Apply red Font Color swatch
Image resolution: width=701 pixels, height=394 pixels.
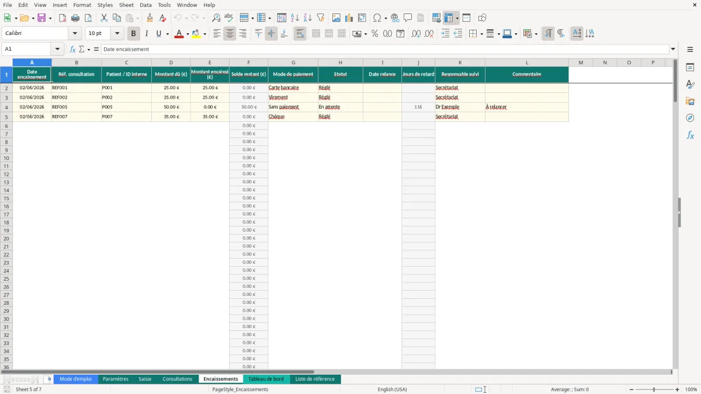coord(179,34)
